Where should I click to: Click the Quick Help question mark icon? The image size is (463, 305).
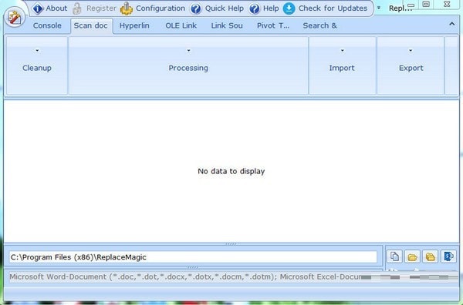(196, 8)
